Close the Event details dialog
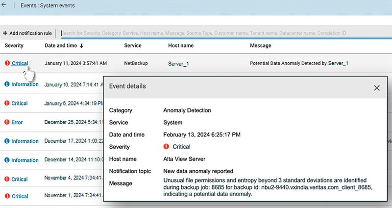 pyautogui.click(x=376, y=88)
